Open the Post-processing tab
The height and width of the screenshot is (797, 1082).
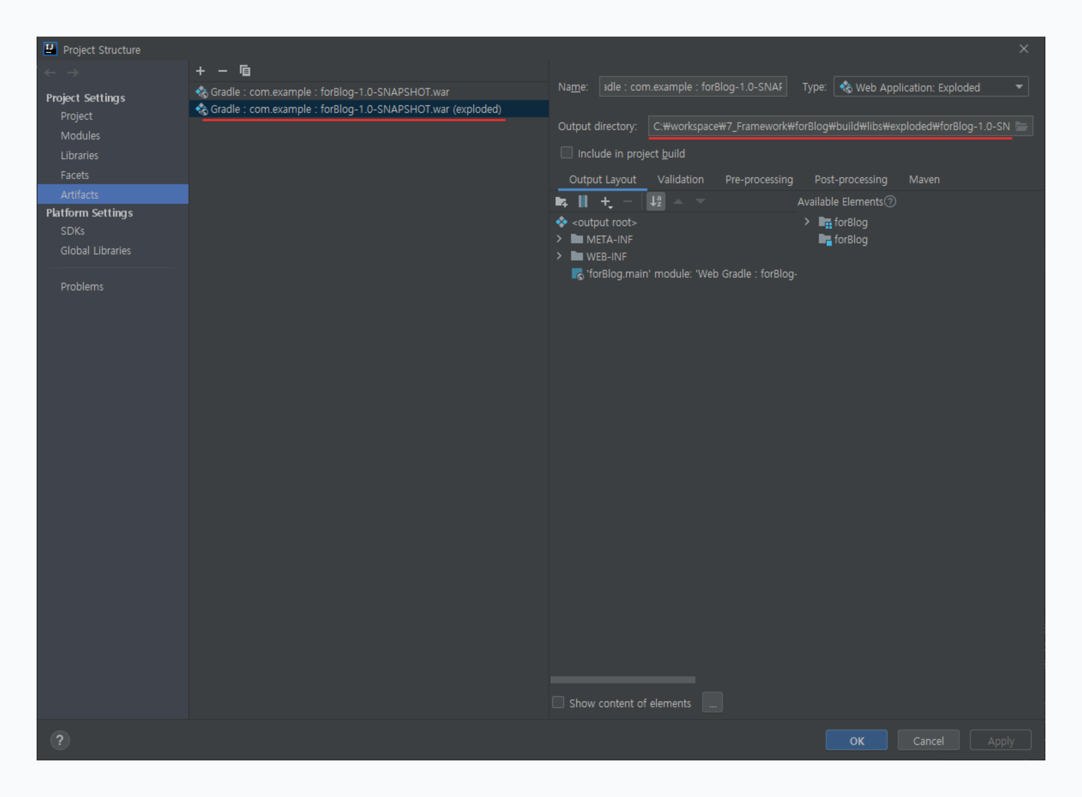(851, 180)
